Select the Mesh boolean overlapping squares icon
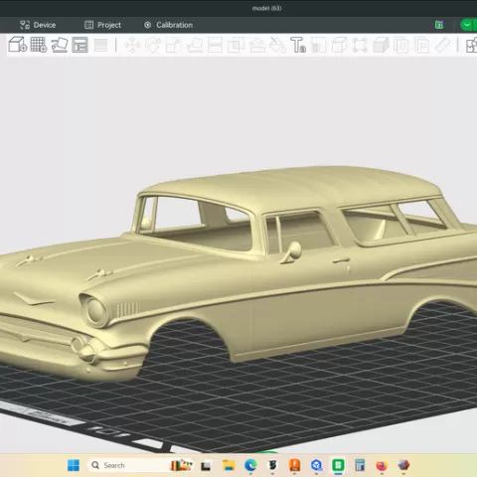This screenshot has width=477, height=477. click(x=236, y=45)
